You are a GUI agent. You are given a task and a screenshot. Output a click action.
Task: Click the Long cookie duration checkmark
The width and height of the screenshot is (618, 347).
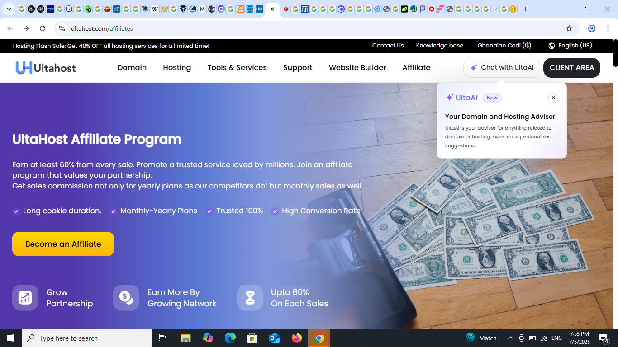coord(16,211)
